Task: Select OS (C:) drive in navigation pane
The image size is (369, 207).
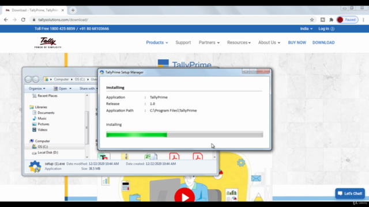Action: [x=43, y=147]
